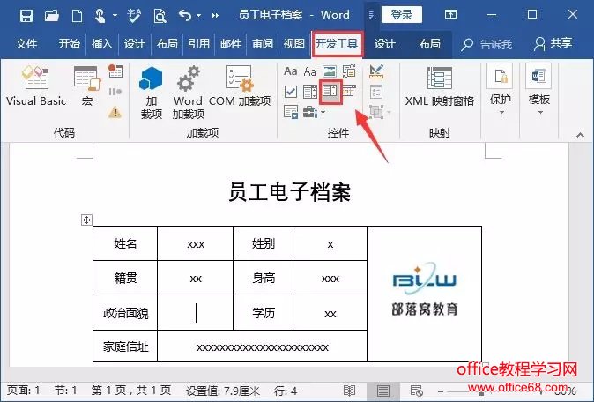
Task: Click the table move handle
Action: pos(86,220)
